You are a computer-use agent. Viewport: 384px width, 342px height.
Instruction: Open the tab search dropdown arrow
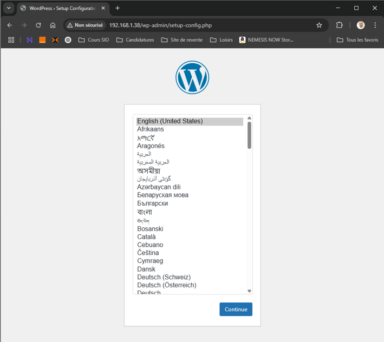pos(9,8)
